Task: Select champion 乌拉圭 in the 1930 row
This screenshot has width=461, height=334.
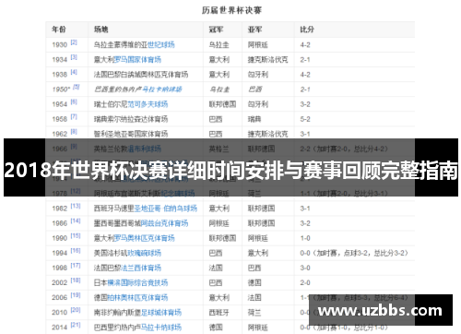Action: pos(219,45)
